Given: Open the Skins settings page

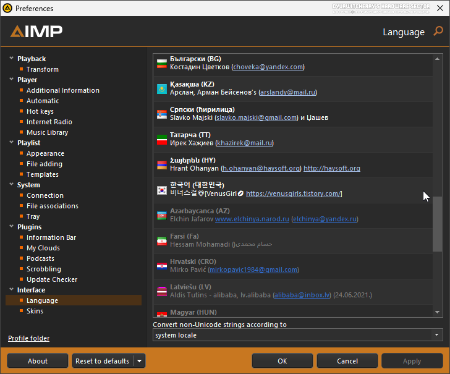Looking at the screenshot, I should coord(35,311).
